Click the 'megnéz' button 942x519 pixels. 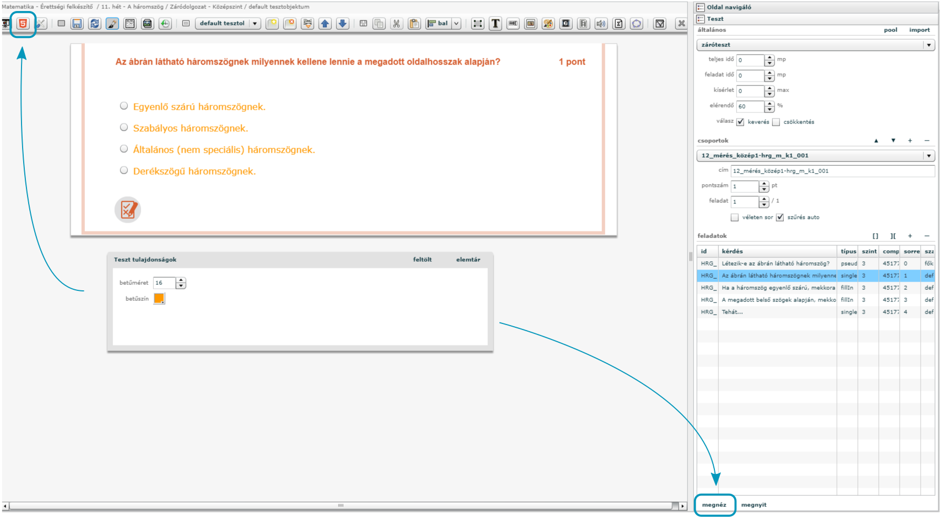tap(714, 505)
